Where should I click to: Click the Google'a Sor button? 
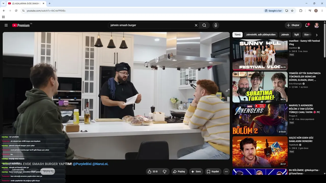pyautogui.click(x=273, y=11)
